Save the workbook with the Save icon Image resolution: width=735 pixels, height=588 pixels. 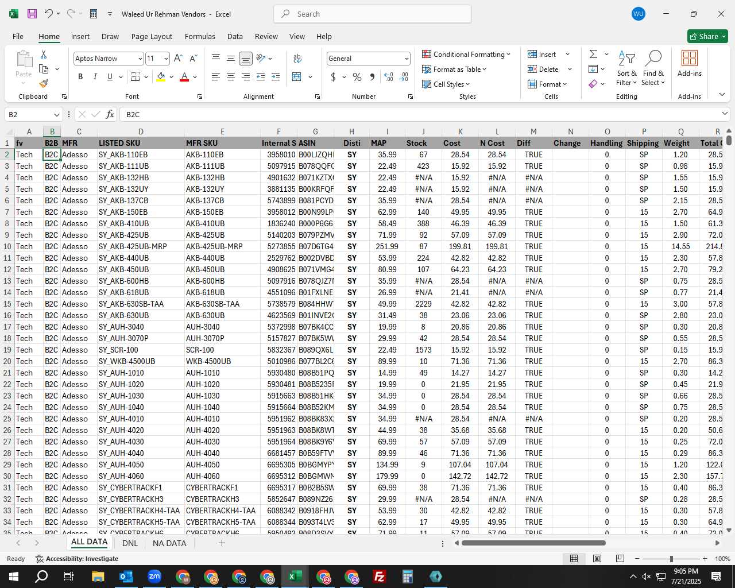click(32, 14)
